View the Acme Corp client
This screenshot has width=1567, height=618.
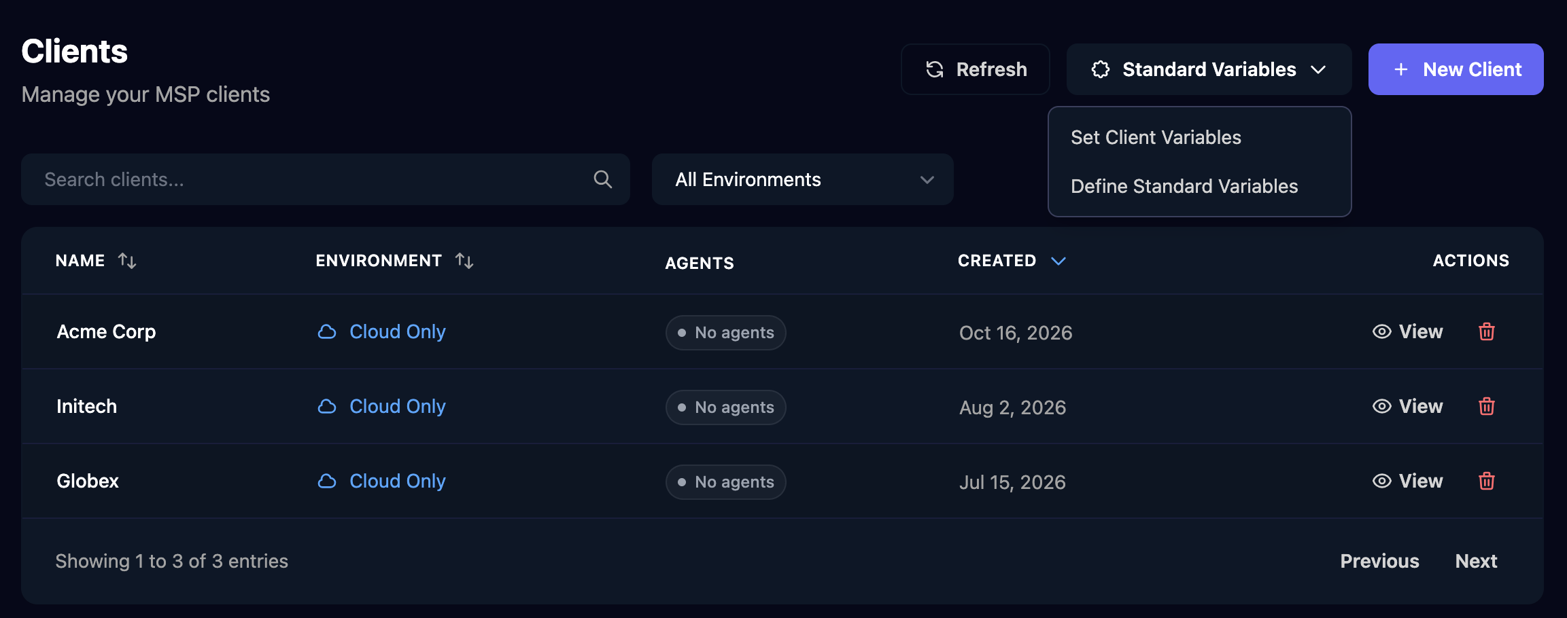point(1407,331)
